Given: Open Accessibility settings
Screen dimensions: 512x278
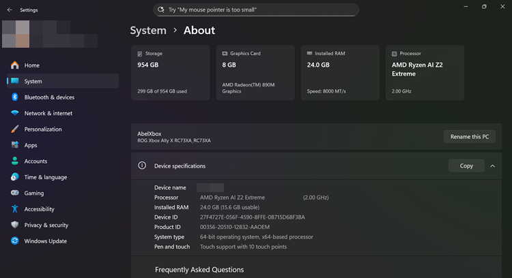Looking at the screenshot, I should [x=62, y=209].
